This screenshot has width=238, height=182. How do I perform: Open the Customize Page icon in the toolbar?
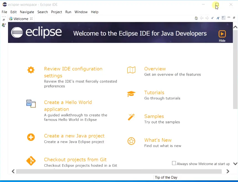(223, 18)
